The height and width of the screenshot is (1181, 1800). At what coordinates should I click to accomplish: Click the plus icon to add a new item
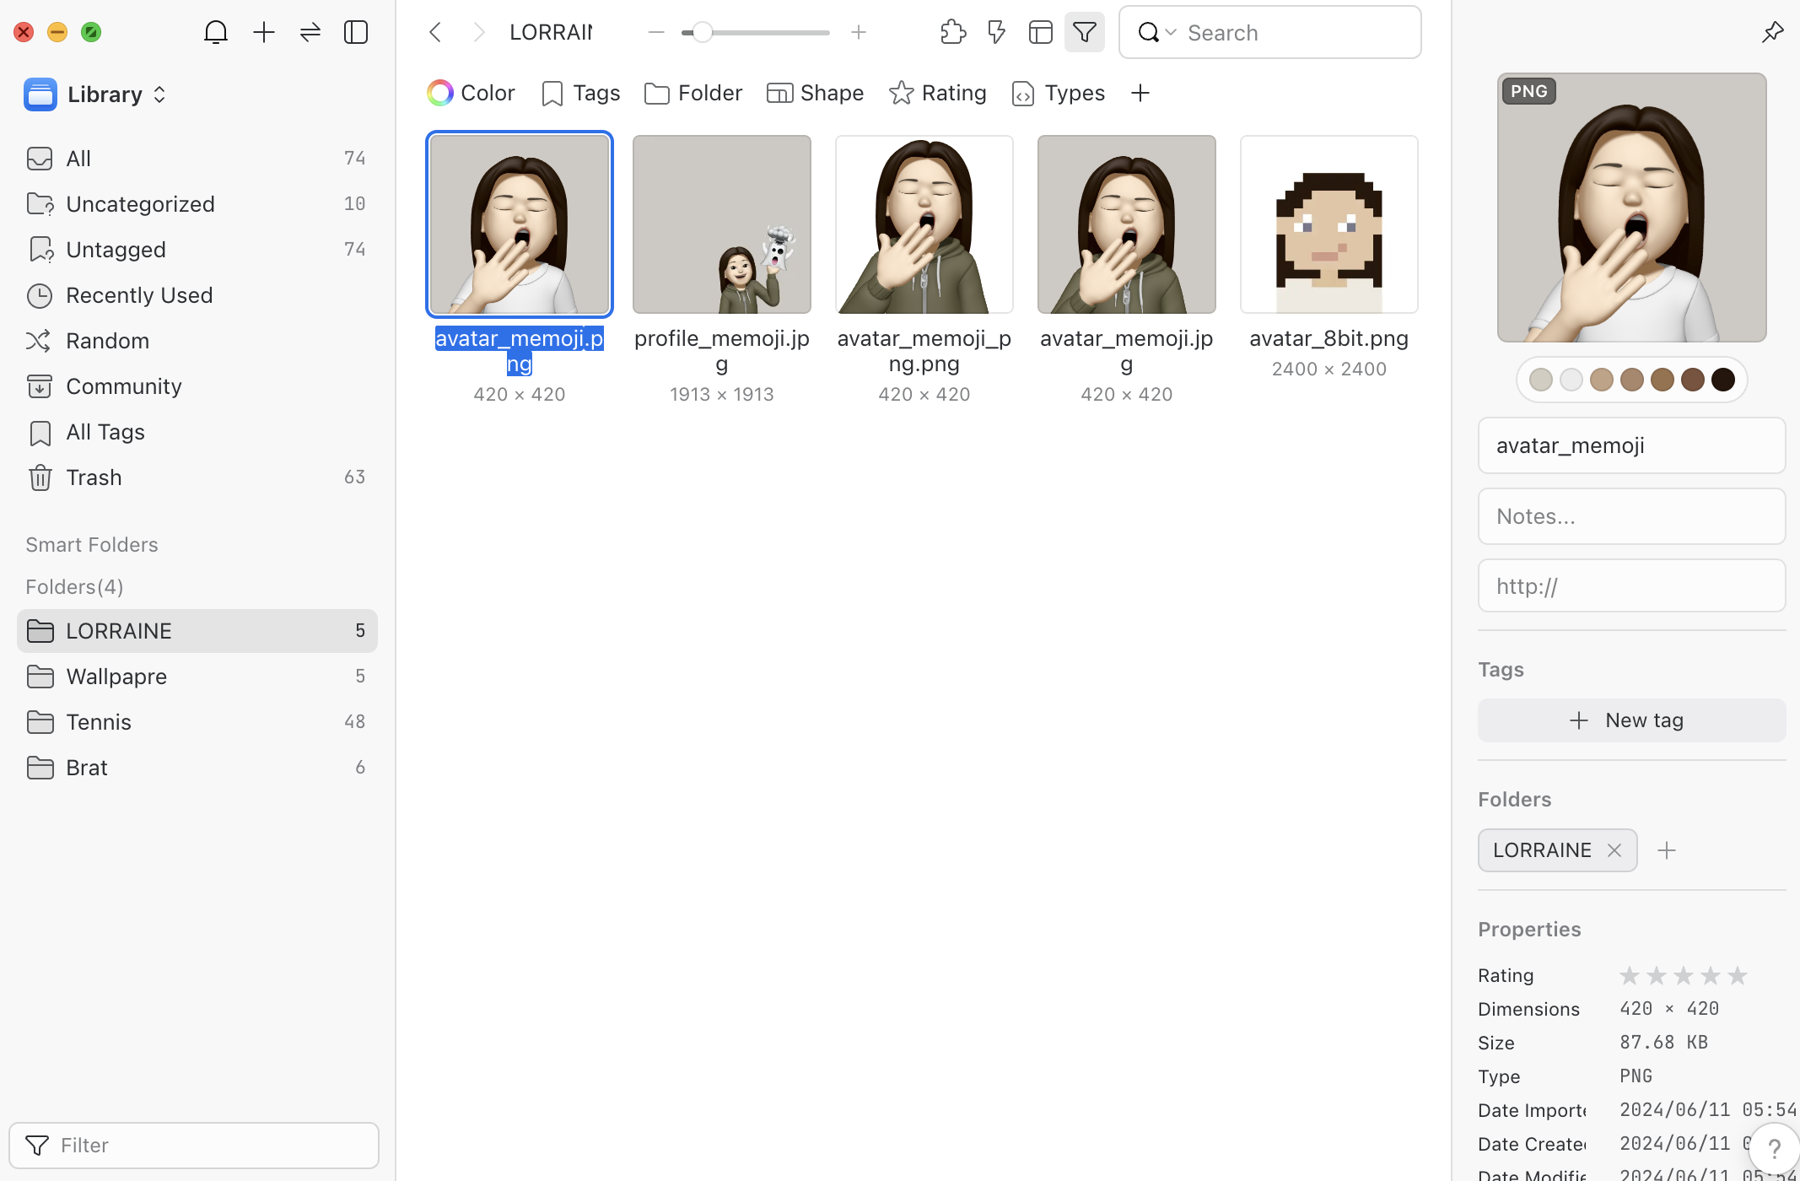click(x=264, y=32)
